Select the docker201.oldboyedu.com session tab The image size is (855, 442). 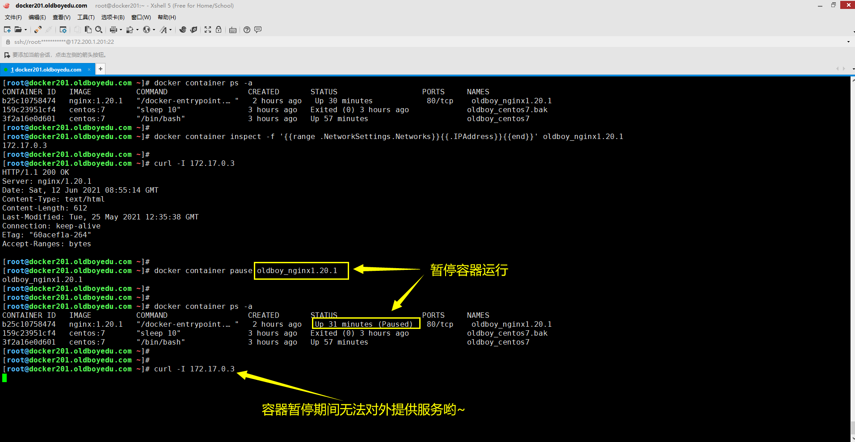(x=48, y=70)
